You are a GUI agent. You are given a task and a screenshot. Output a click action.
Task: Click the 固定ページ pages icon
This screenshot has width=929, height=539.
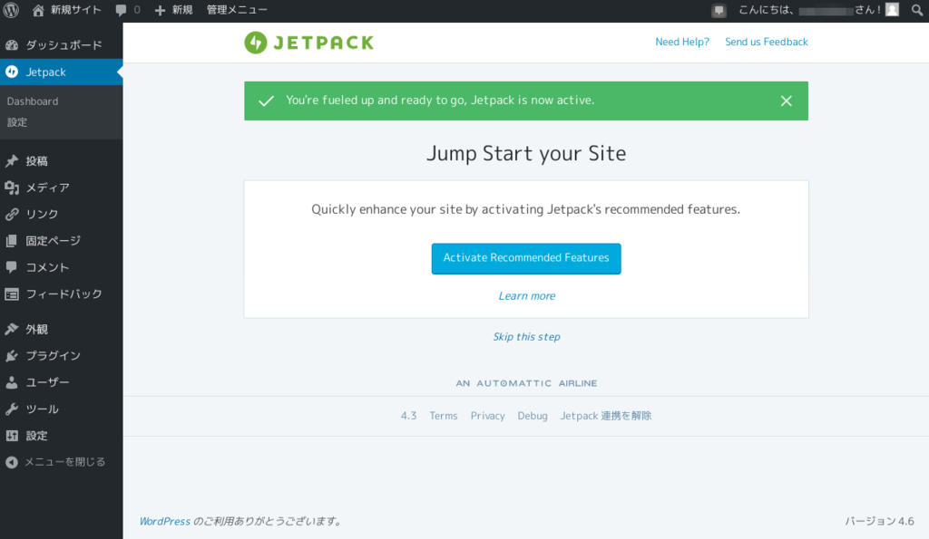[12, 241]
